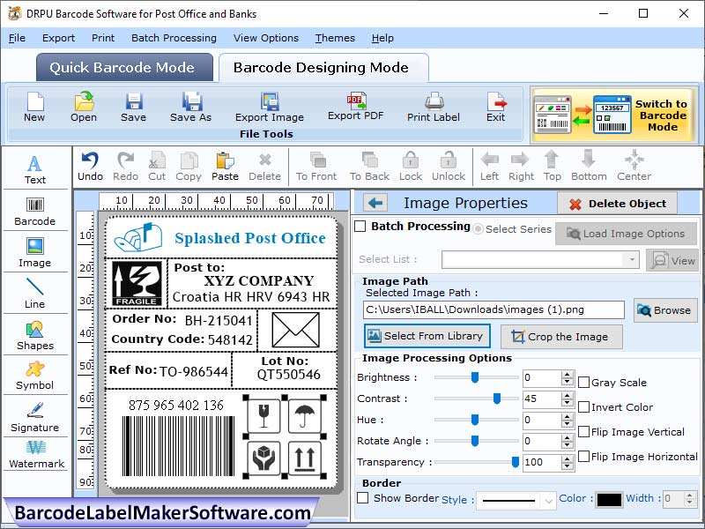
Task: Select the Signature tool
Action: tap(35, 417)
